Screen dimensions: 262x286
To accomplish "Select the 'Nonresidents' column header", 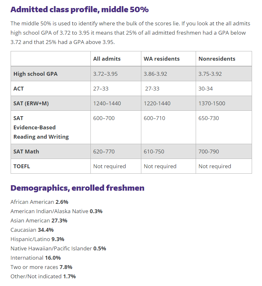I will click(x=217, y=59).
